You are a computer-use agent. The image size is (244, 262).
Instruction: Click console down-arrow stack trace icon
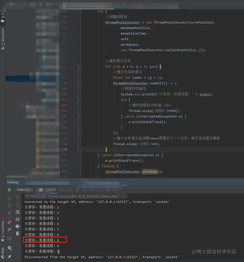17,205
